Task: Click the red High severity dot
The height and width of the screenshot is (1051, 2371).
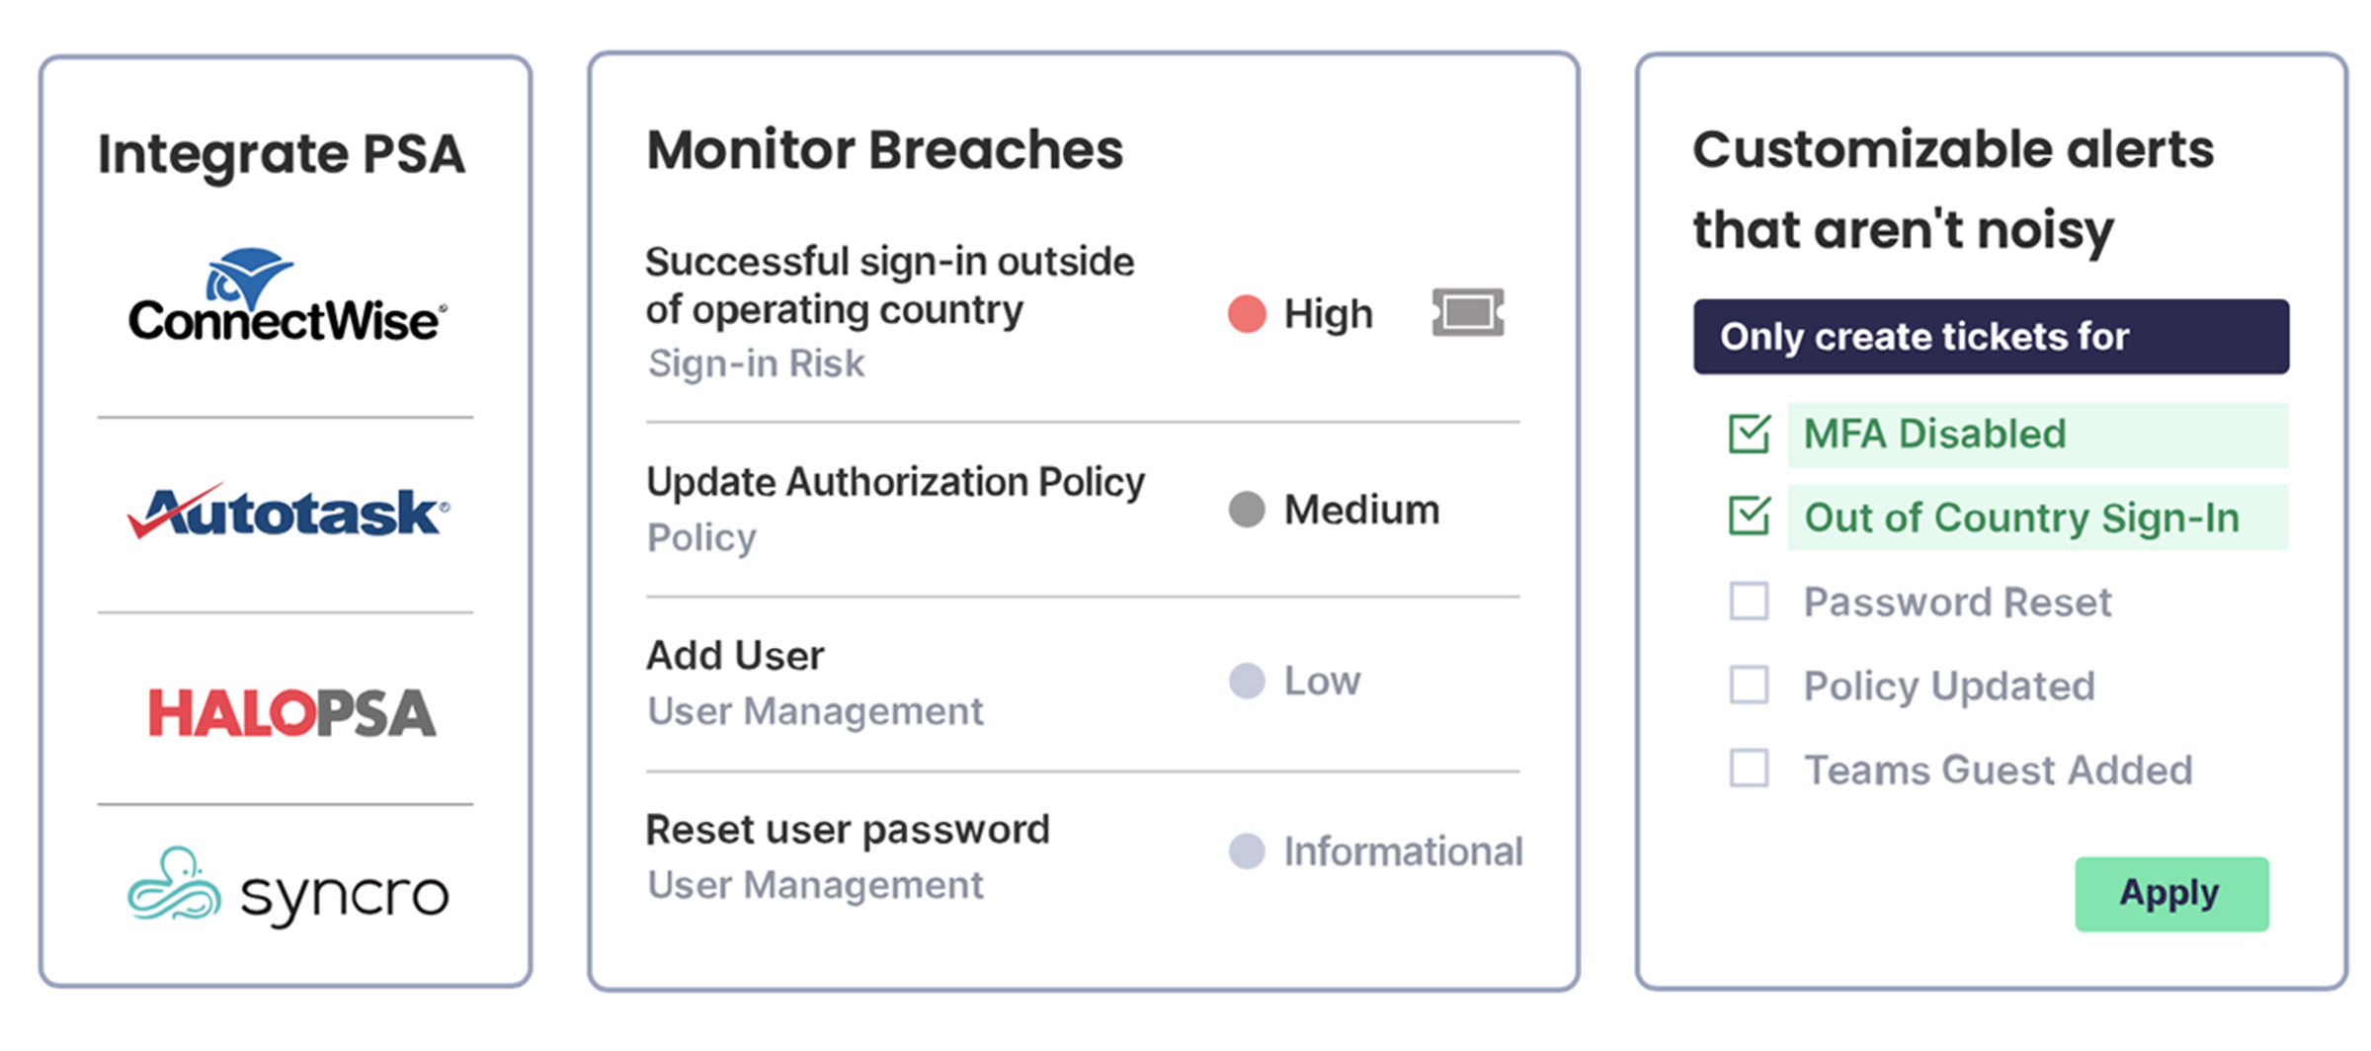Action: [1247, 314]
